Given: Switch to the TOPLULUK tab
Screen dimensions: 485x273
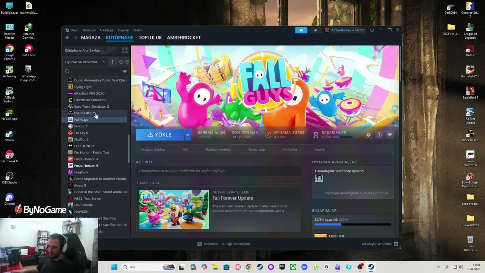Looking at the screenshot, I should [x=150, y=38].
